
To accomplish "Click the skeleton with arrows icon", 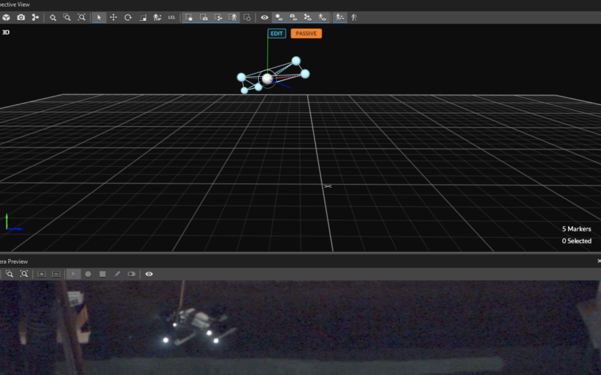I will (x=157, y=17).
